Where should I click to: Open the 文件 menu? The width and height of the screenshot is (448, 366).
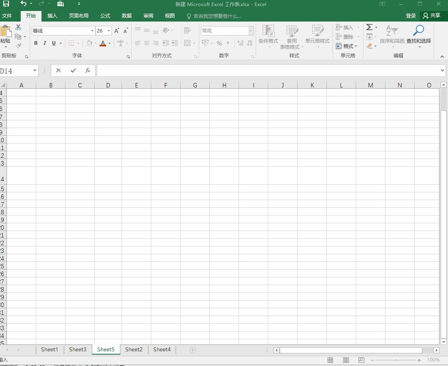[7, 16]
